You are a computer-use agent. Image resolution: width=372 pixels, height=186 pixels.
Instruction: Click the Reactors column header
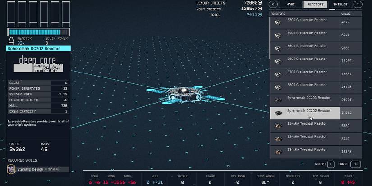point(305,14)
